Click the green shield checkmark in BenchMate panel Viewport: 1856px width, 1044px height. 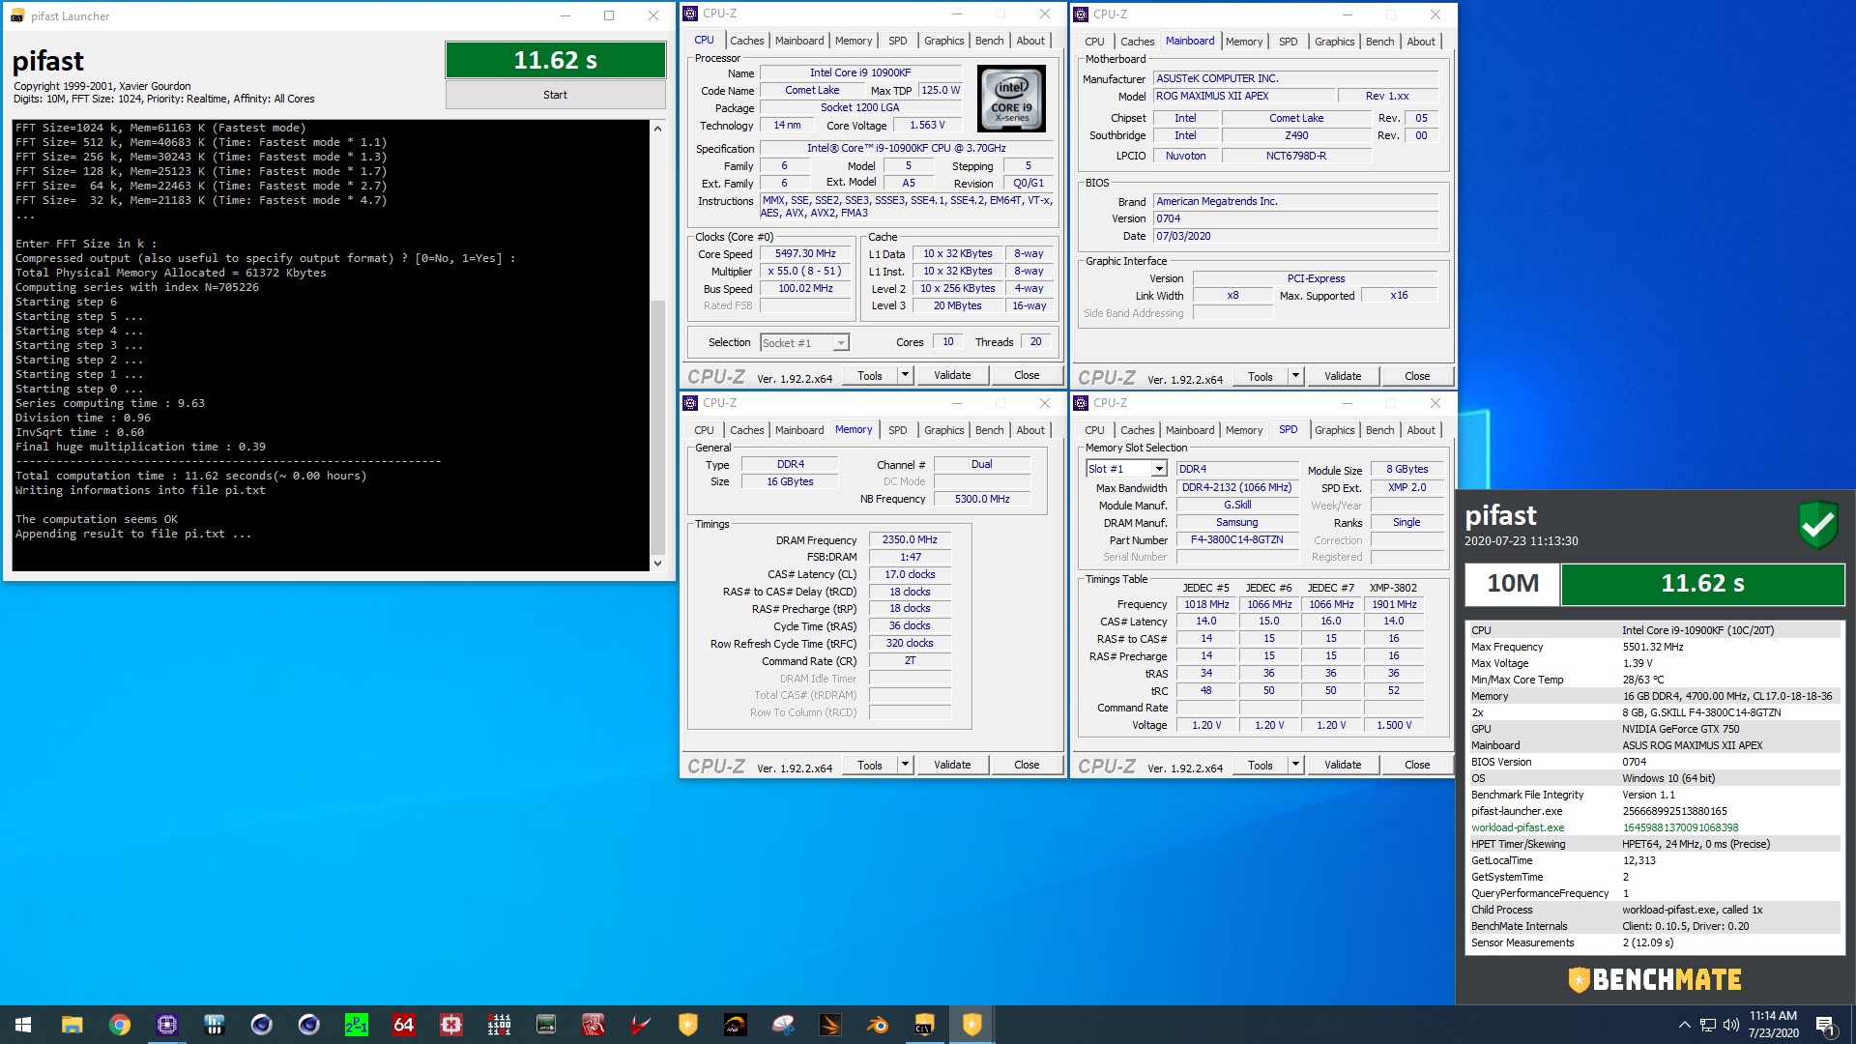(x=1817, y=525)
